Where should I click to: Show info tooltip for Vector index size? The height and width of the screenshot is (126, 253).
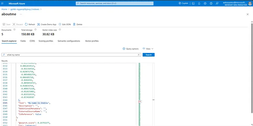60,30
